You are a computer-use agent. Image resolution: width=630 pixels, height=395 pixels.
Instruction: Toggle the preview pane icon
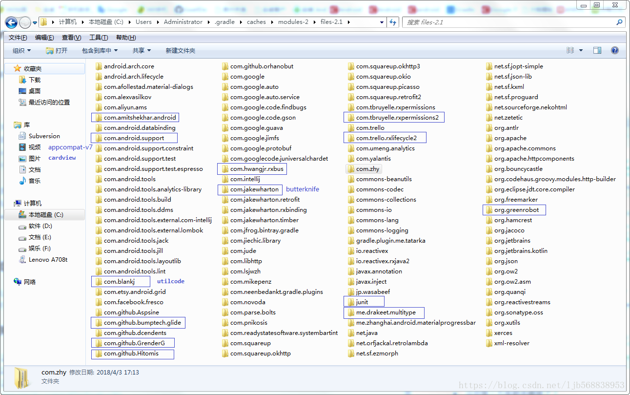click(597, 51)
